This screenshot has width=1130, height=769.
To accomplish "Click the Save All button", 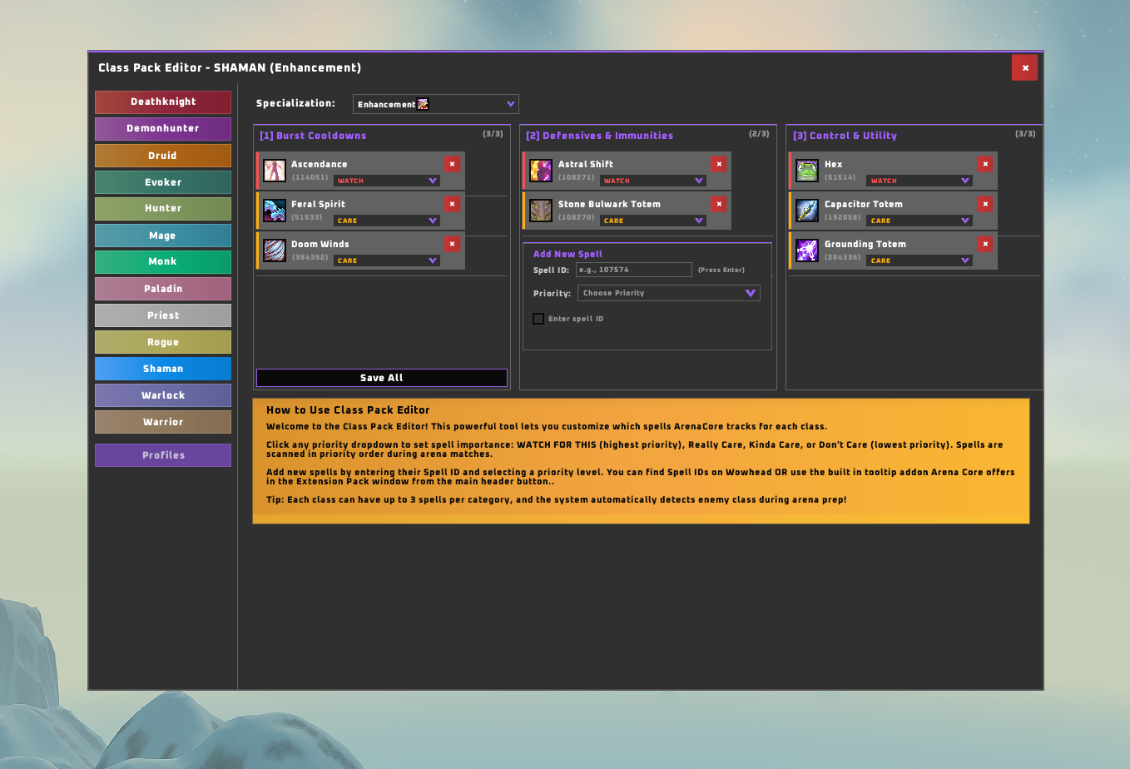I will click(x=381, y=377).
